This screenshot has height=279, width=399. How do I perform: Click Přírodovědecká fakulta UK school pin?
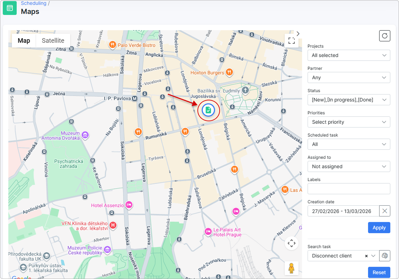pyautogui.click(x=46, y=256)
